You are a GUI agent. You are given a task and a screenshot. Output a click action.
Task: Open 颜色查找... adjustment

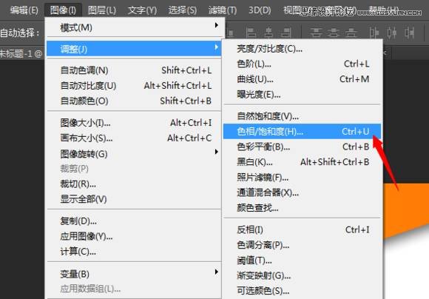click(302, 208)
